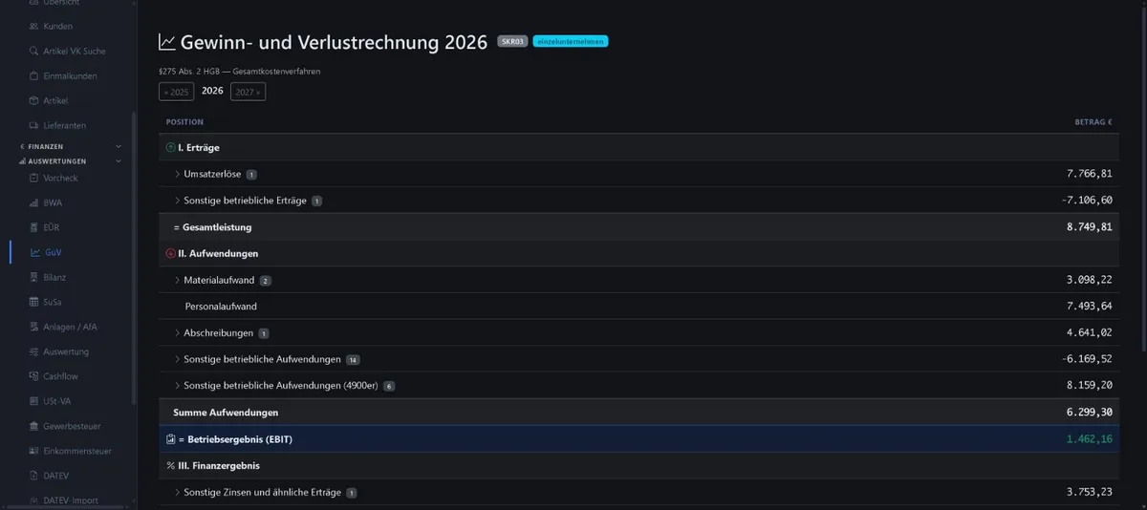
Task: Click the Auswertung icon in sidebar
Action: [34, 351]
